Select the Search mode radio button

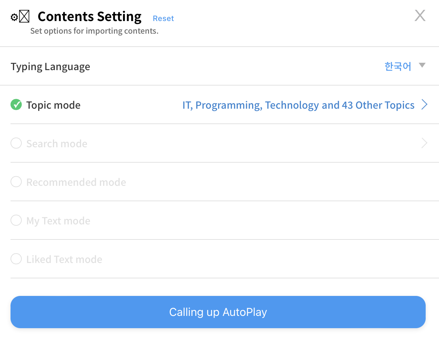[x=16, y=143]
